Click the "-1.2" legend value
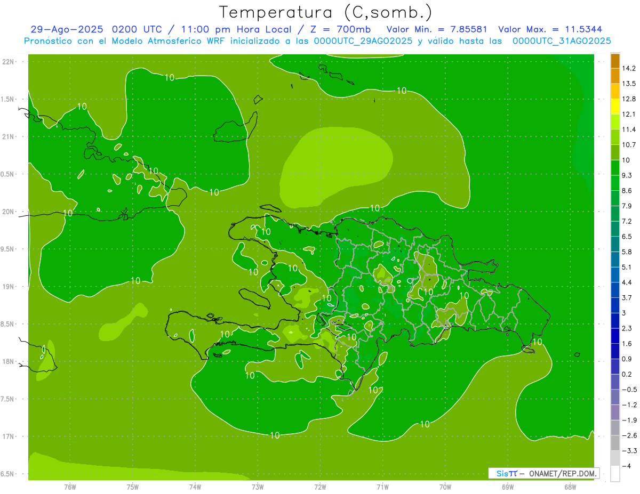Image resolution: width=640 pixels, height=494 pixels. pos(629,405)
